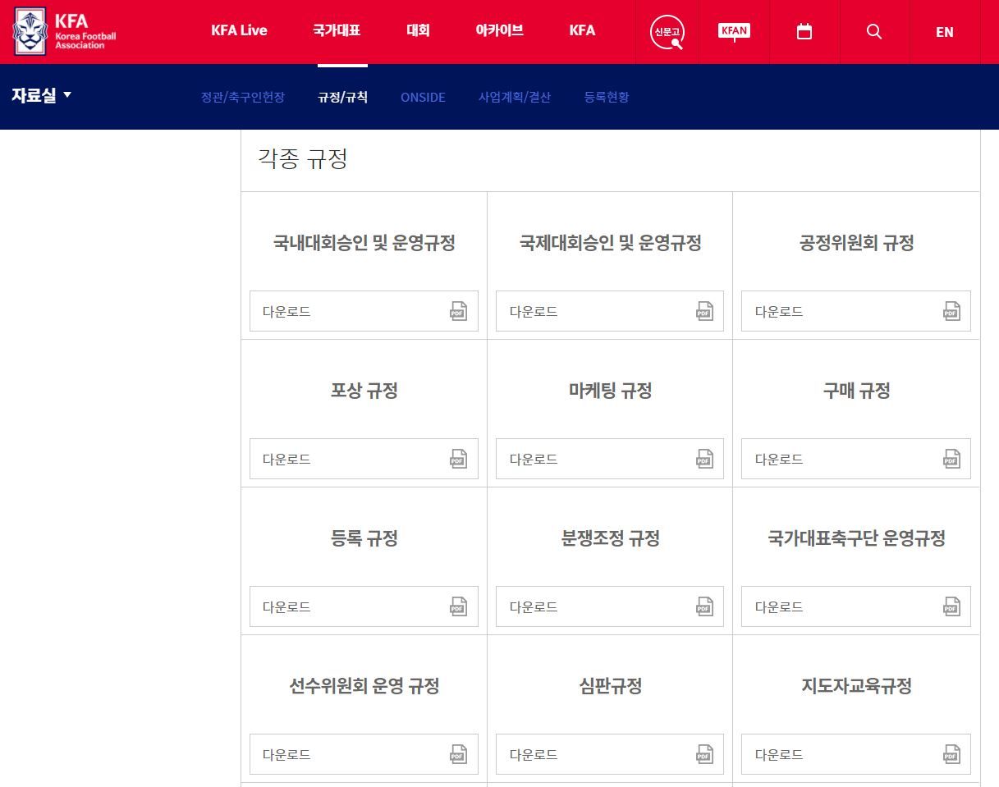Viewport: 999px width, 787px height.
Task: Click the PDF icon for 지도자교육규정
Action: pos(951,754)
